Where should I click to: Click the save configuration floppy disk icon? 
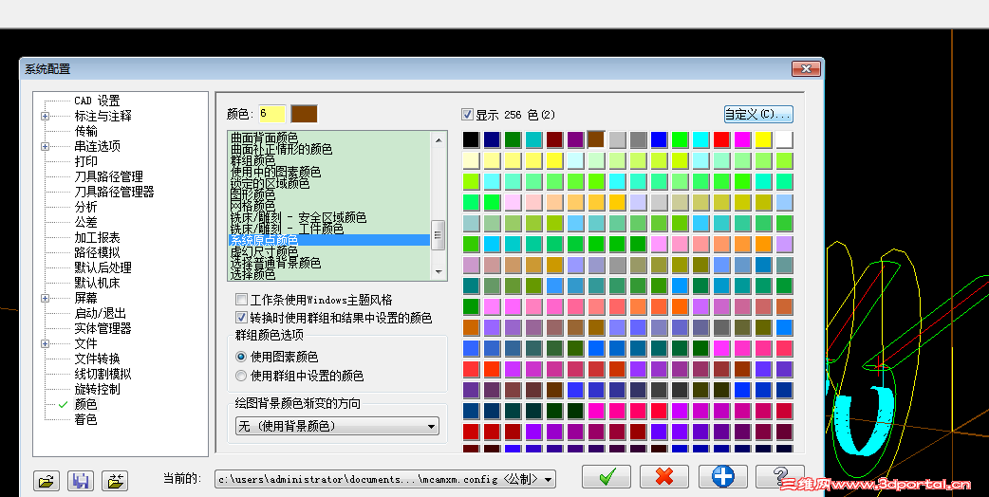(80, 481)
